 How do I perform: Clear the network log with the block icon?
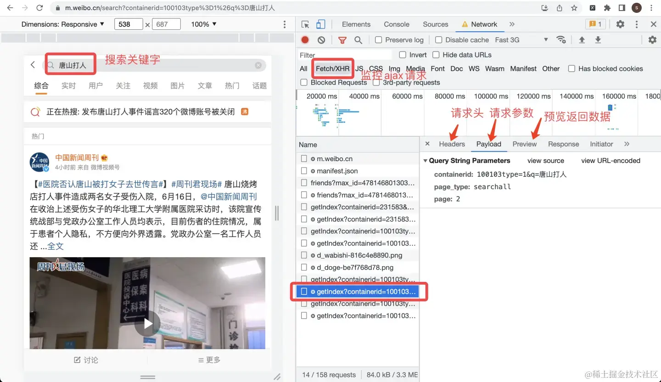coord(321,39)
